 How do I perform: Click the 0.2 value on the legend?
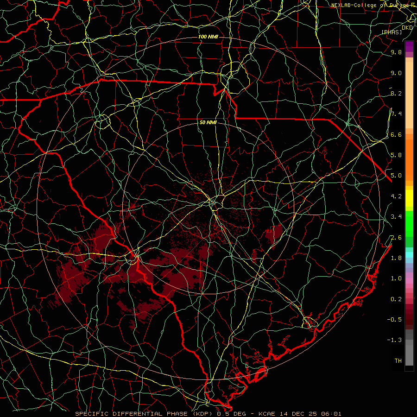pos(396,299)
